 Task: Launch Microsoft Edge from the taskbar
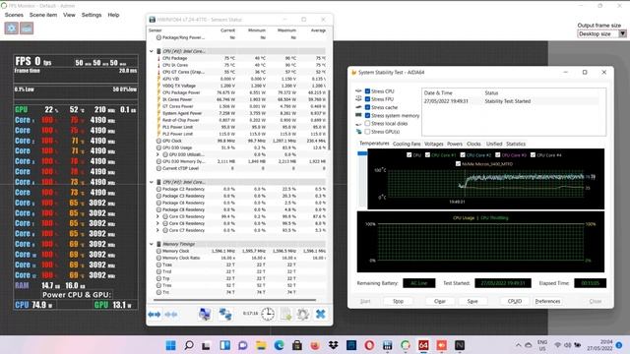279,345
